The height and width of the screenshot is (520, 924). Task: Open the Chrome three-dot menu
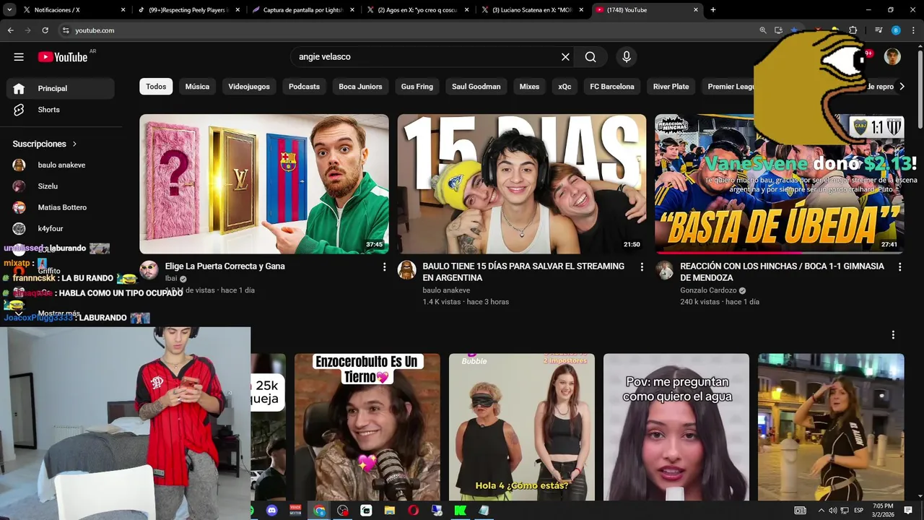pyautogui.click(x=912, y=30)
